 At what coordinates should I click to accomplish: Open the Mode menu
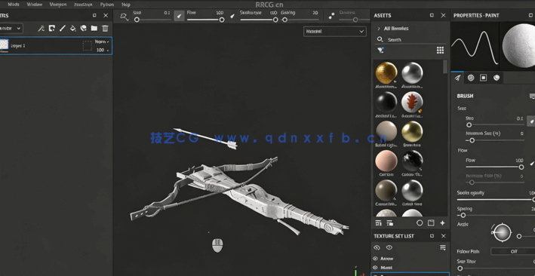[x=14, y=5]
